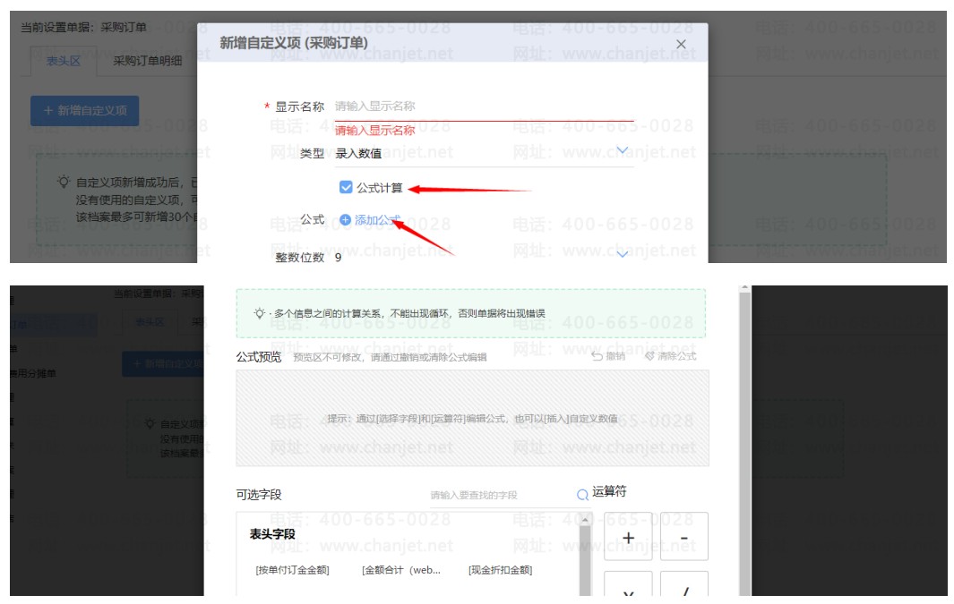Click 清除公式 to clear the formula

(670, 356)
